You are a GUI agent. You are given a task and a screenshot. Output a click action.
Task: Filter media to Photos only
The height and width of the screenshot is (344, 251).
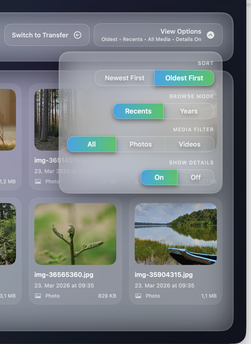(x=141, y=144)
